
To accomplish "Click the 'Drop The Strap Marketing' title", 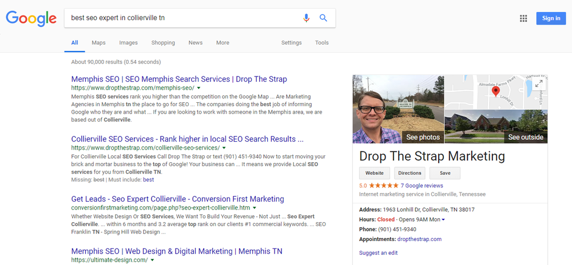I will (x=432, y=156).
